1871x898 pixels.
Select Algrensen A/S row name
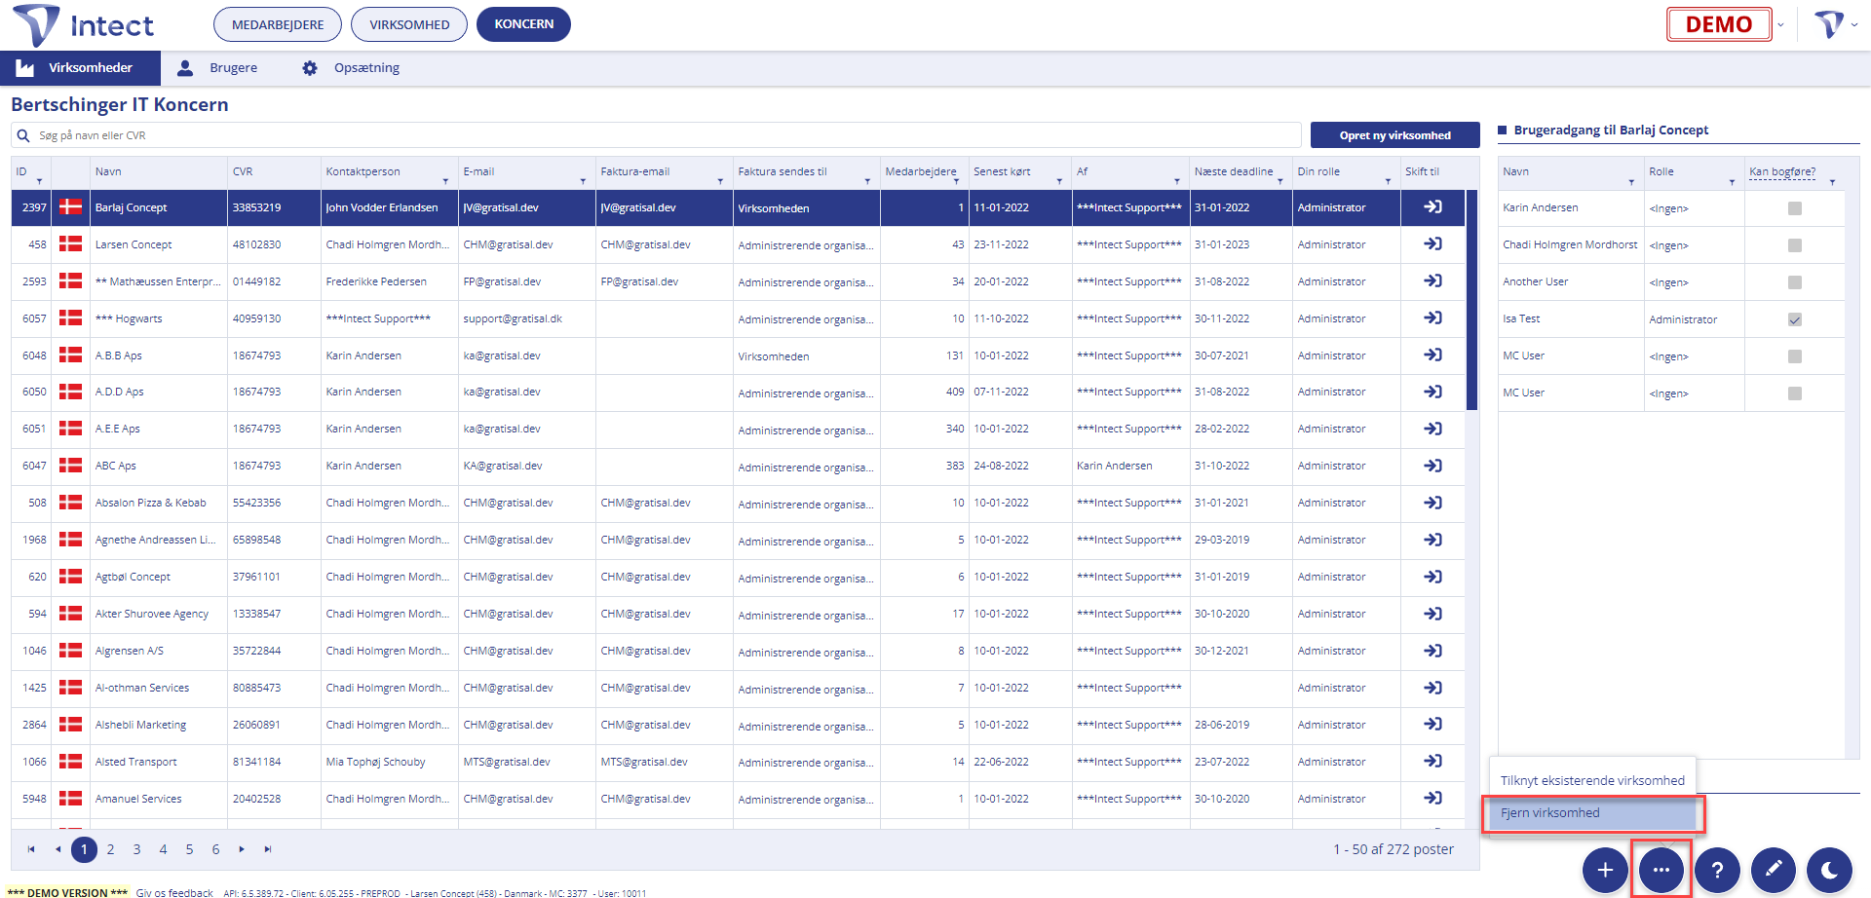point(130,651)
